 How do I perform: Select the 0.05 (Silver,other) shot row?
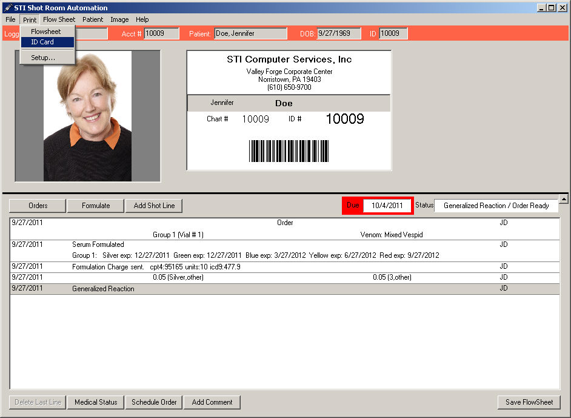285,278
